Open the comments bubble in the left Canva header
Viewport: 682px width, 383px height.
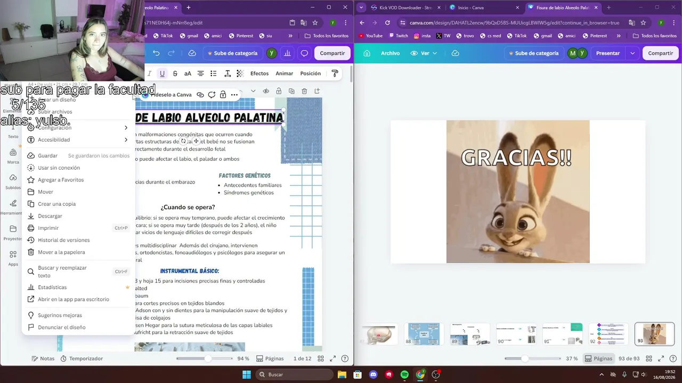304,53
